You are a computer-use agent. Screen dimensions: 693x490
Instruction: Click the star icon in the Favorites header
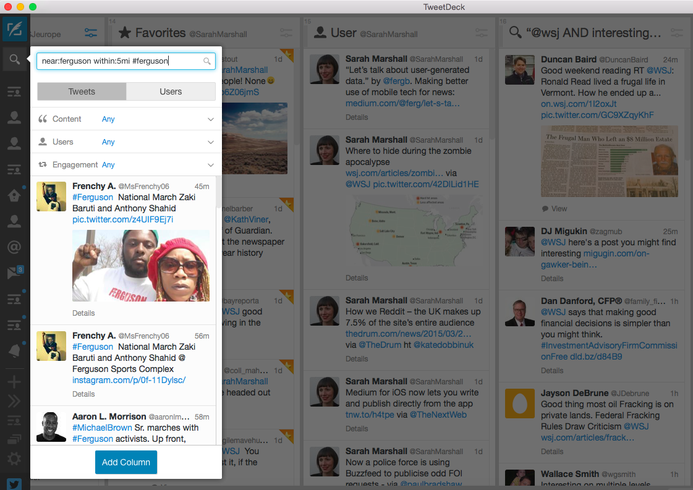tap(125, 33)
